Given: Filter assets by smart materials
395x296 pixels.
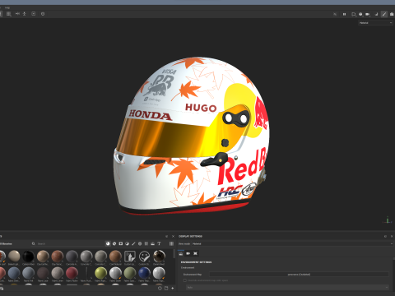Looking at the screenshot, I should (x=114, y=243).
